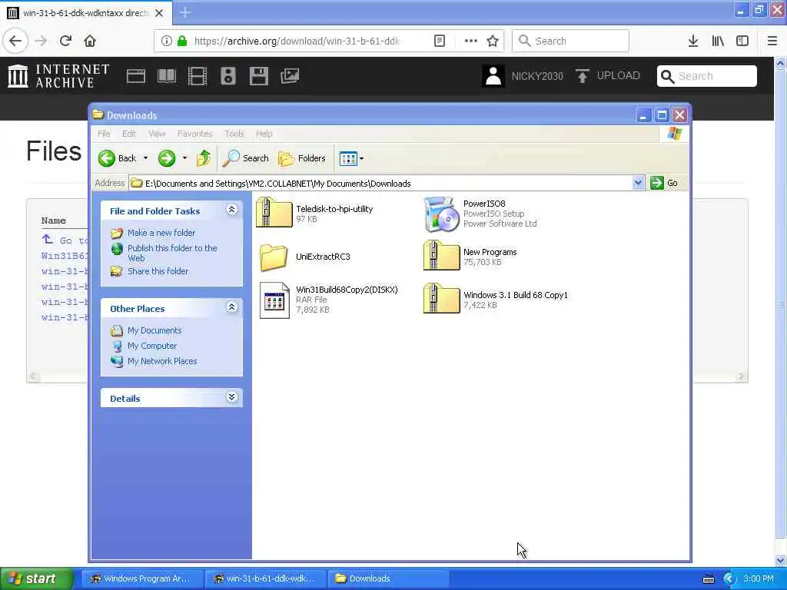Open Internet Archive software floppy icon
The image size is (787, 590).
[258, 76]
